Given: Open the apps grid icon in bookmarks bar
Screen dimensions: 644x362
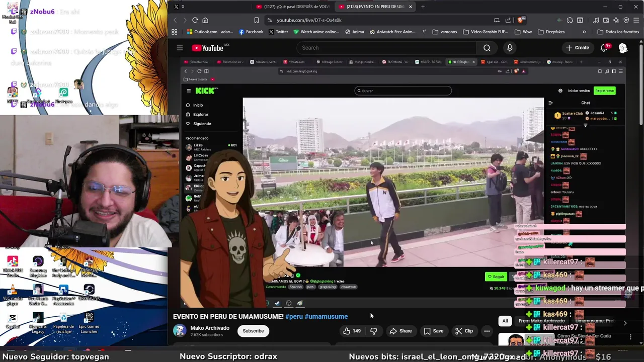Looking at the screenshot, I should coord(175,32).
